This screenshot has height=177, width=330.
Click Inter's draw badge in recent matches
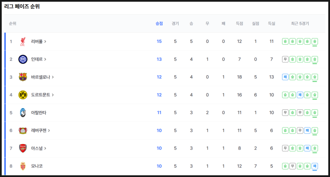tap(285, 59)
